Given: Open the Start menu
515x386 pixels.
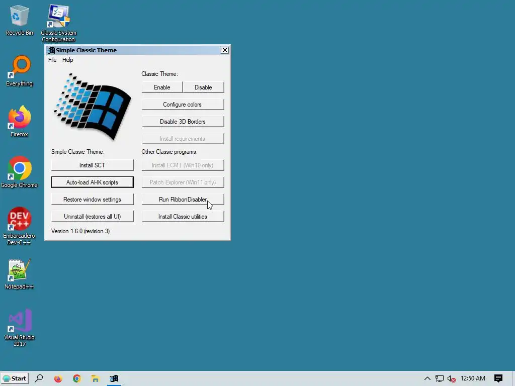Looking at the screenshot, I should pos(15,378).
